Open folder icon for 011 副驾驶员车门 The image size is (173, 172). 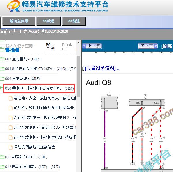[x=2, y=157]
